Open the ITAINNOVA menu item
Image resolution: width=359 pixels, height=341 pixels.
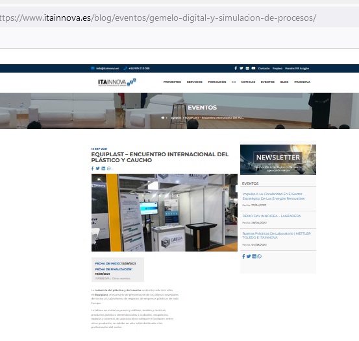(x=303, y=82)
